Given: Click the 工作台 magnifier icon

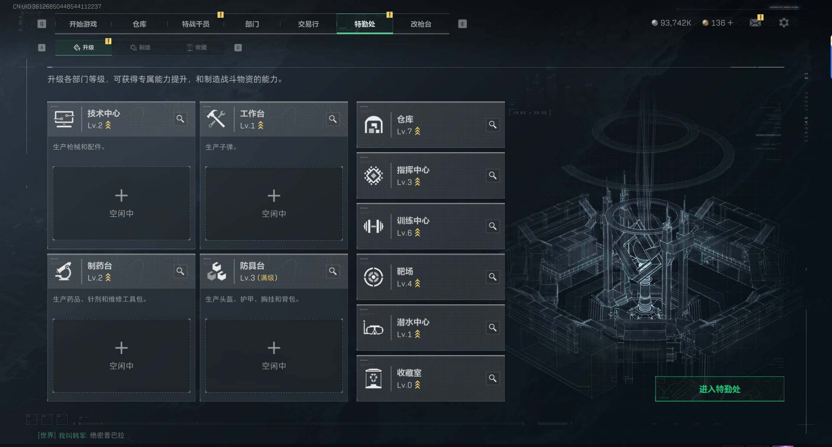Looking at the screenshot, I should 333,119.
